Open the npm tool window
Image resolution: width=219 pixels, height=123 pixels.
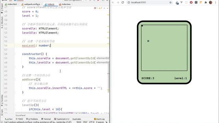[x=2, y=112]
